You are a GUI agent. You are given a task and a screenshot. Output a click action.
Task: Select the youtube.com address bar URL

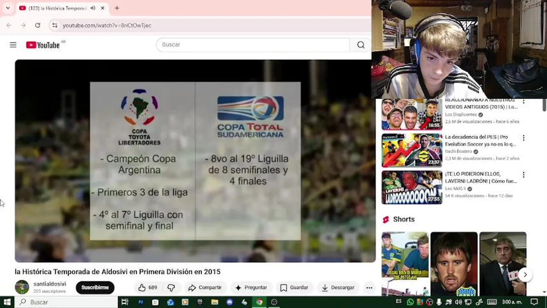(107, 25)
